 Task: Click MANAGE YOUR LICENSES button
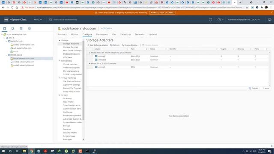tap(162, 12)
